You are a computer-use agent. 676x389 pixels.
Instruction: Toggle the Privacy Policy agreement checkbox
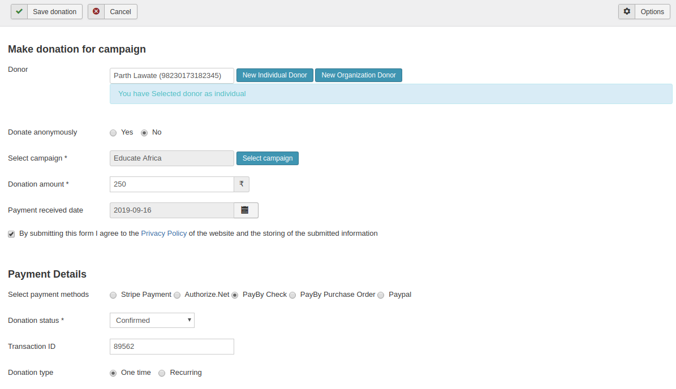point(11,234)
